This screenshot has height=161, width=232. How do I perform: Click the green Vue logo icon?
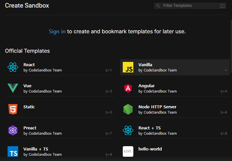13,88
